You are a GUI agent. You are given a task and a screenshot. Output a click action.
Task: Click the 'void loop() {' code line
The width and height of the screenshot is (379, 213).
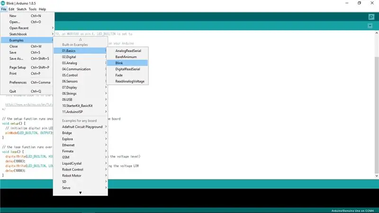tap(13, 151)
